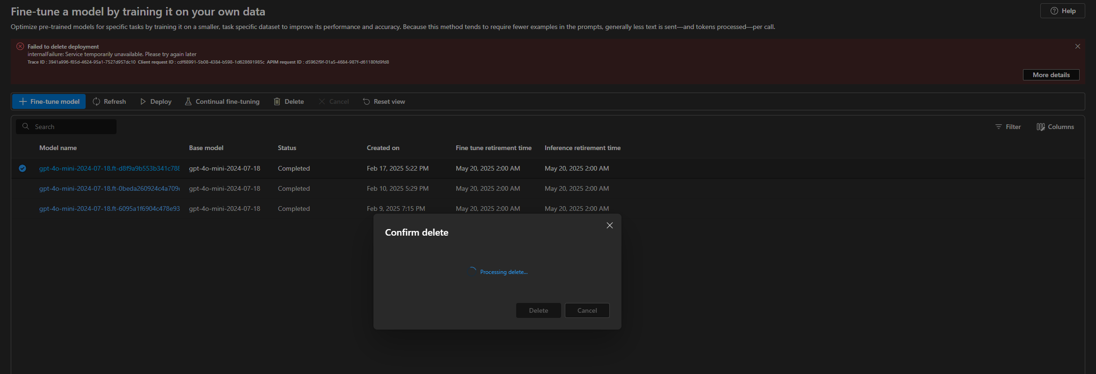The width and height of the screenshot is (1096, 374).
Task: Click the 'Feb 9, 2025 7:15 PM' cell
Action: (x=396, y=209)
